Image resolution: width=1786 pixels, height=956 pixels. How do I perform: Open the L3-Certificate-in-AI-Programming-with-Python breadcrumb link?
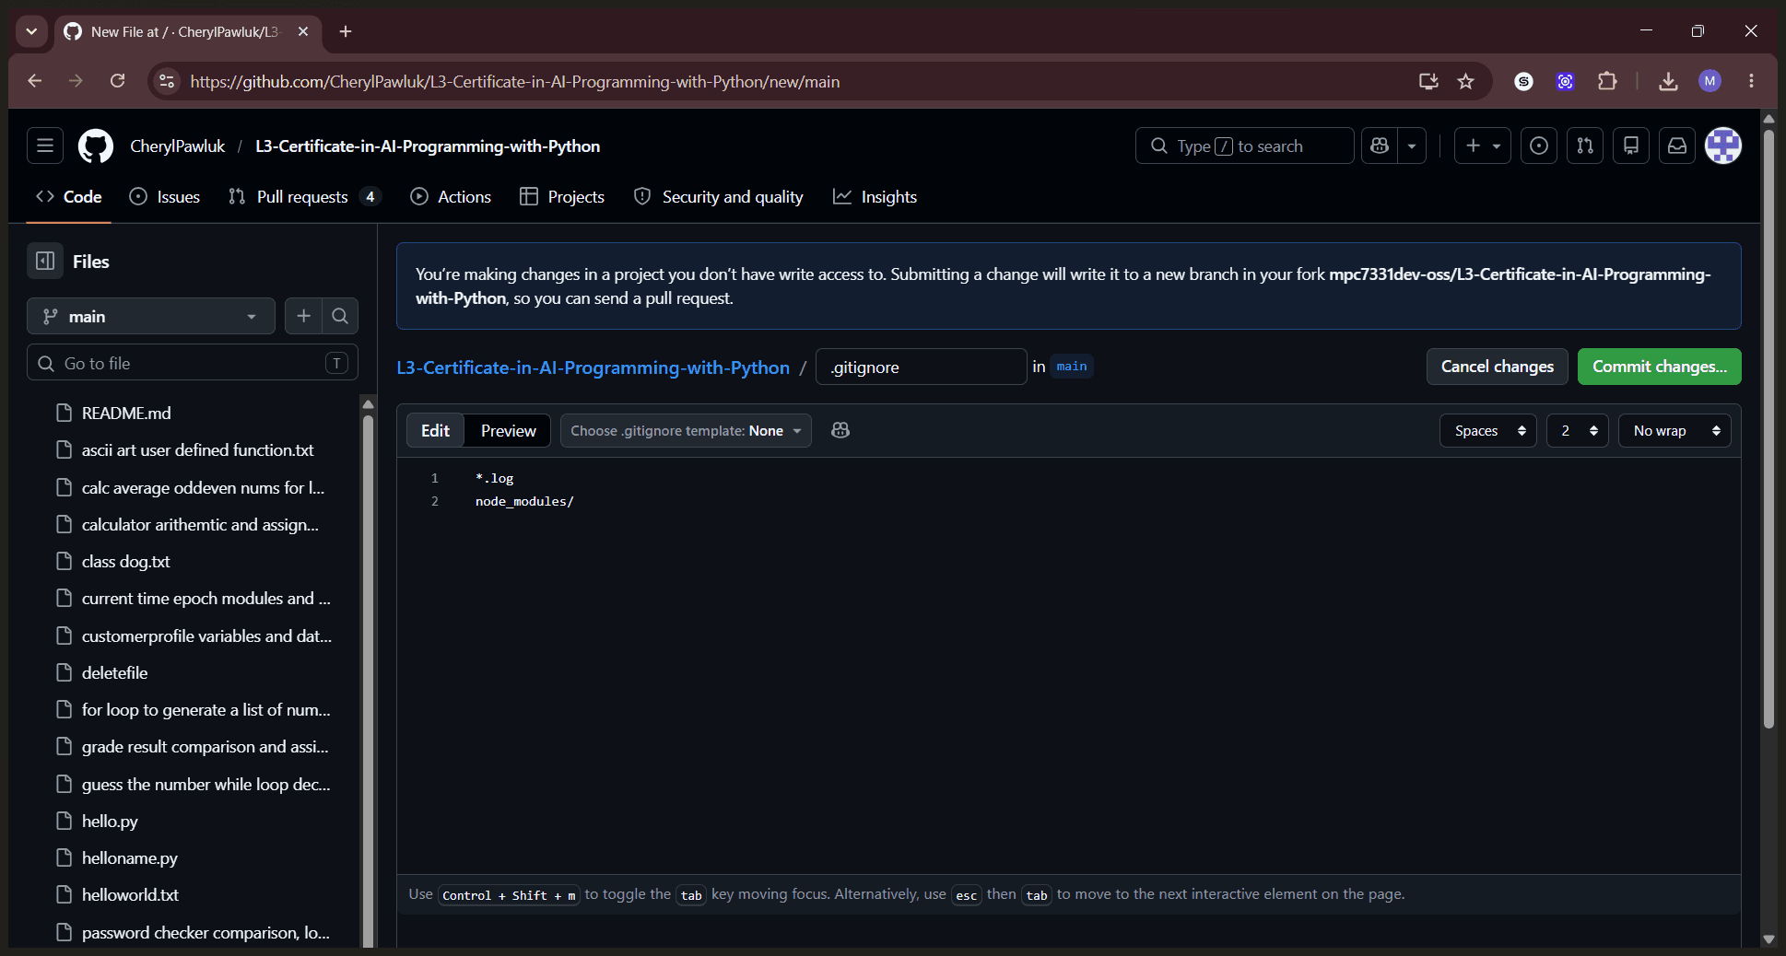coord(593,367)
